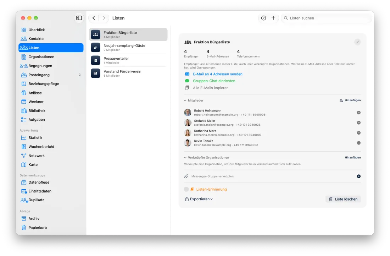Viewport: 390px width, 256px height.
Task: Open Statistik in the sidebar
Action: [x=51, y=138]
